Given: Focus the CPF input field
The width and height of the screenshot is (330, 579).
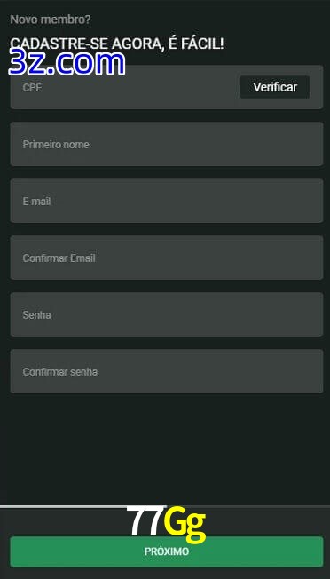Looking at the screenshot, I should pos(125,87).
